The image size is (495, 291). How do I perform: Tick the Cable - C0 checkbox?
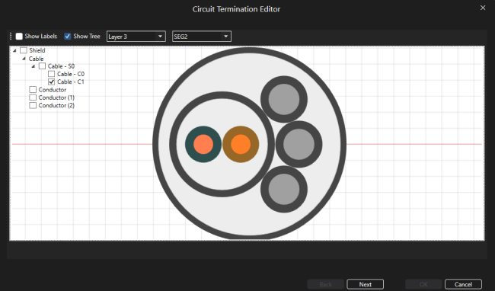pyautogui.click(x=52, y=74)
